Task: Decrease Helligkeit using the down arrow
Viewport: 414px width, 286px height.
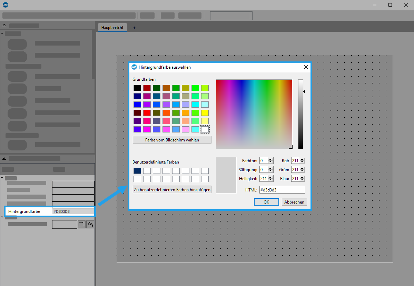Action: (270, 180)
